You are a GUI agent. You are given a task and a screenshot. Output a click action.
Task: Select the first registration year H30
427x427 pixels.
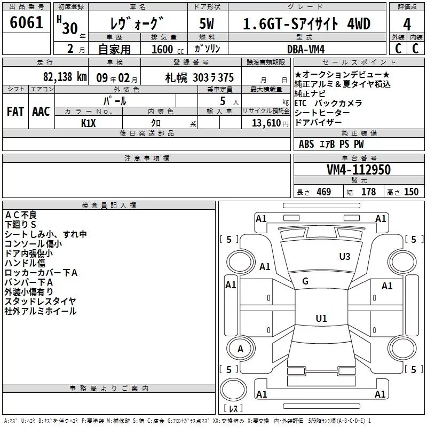[x=67, y=25]
